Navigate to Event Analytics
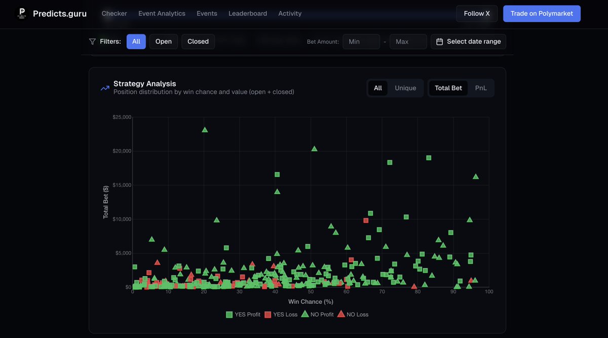 click(162, 13)
